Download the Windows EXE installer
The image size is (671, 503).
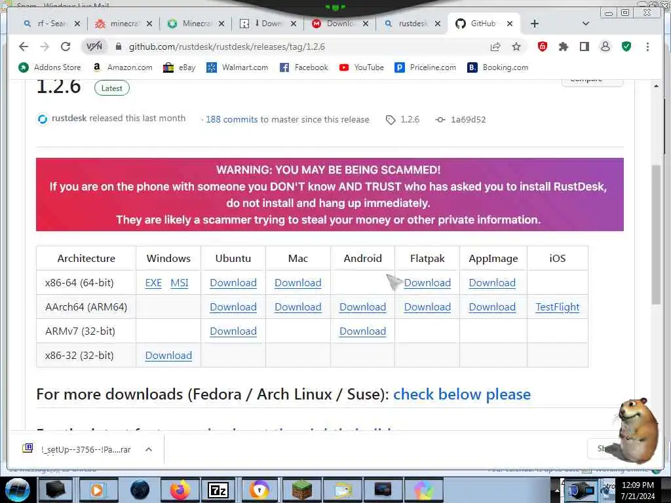pyautogui.click(x=153, y=283)
